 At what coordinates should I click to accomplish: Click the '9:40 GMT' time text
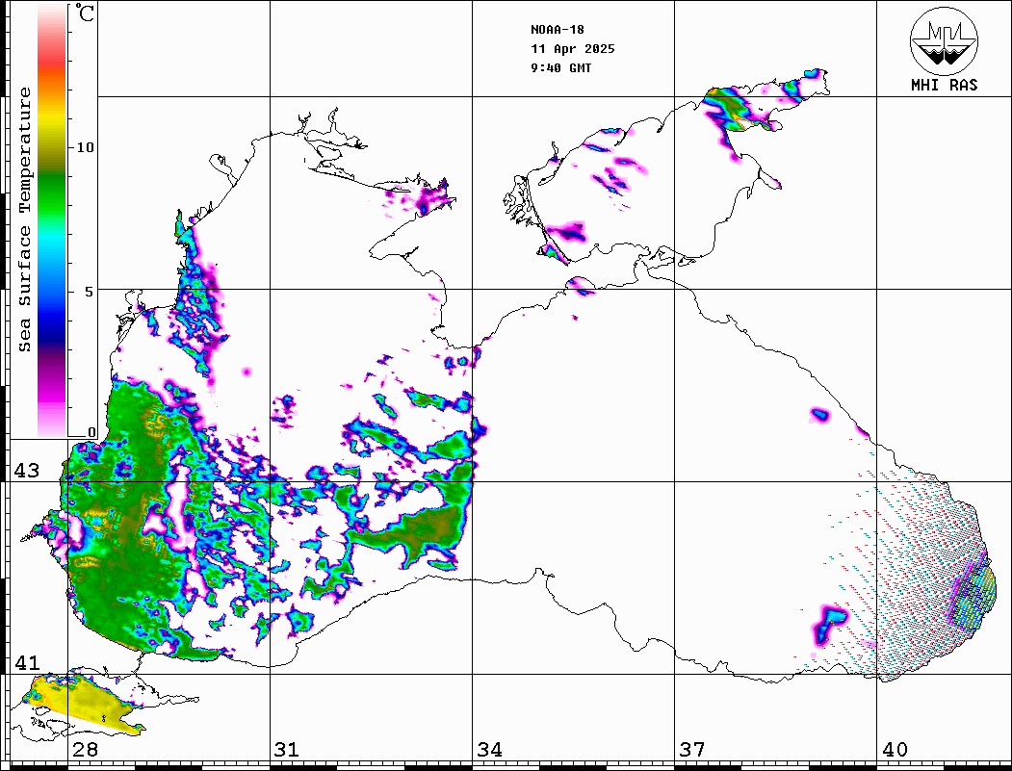pyautogui.click(x=561, y=67)
